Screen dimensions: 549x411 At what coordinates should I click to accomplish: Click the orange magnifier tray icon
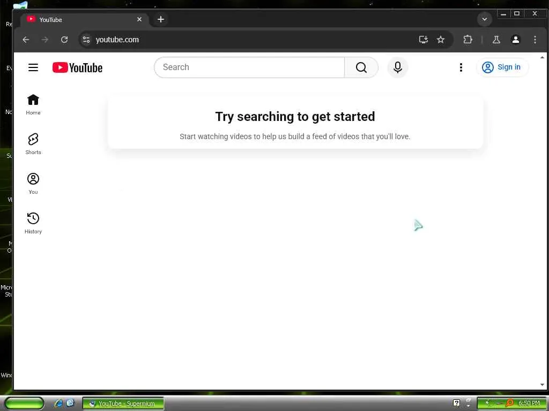pyautogui.click(x=510, y=404)
